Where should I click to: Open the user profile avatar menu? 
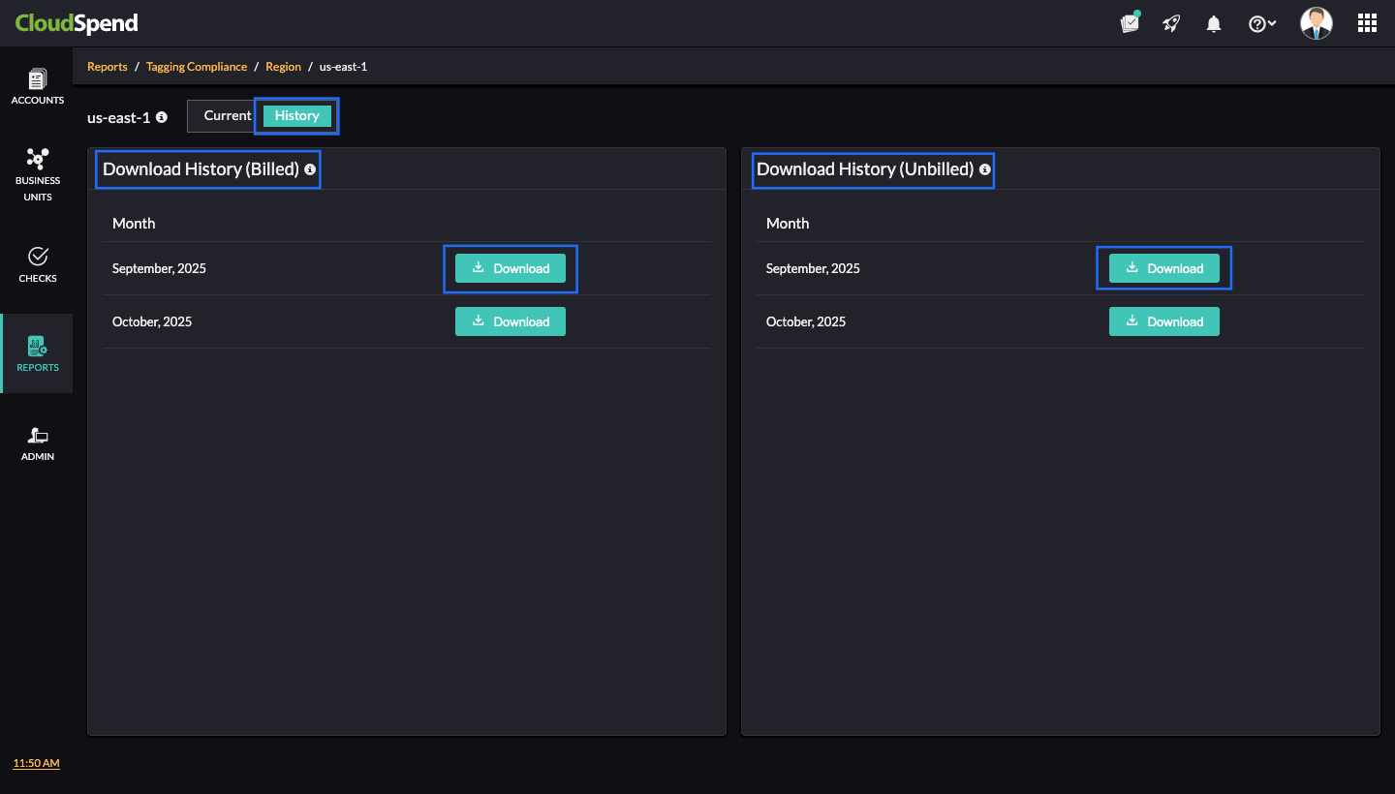[1316, 23]
